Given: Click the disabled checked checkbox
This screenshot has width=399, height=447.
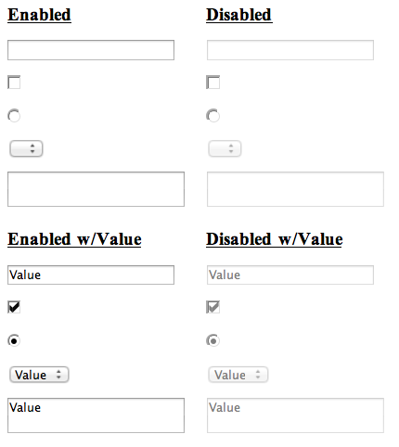Looking at the screenshot, I should coord(213,307).
